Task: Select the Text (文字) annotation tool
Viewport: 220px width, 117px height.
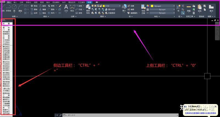Action: 66,8
